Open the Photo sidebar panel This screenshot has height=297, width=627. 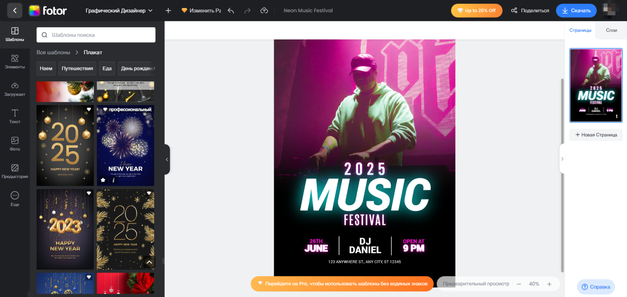coord(15,144)
